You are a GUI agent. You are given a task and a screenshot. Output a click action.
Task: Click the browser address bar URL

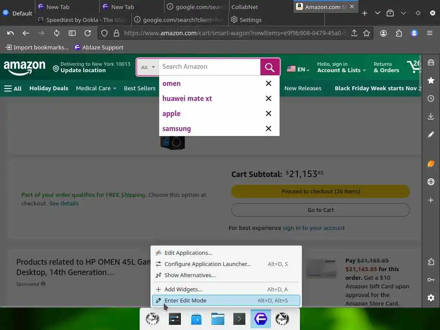pos(235,33)
